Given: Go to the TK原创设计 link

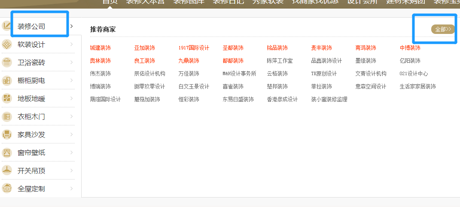Looking at the screenshot, I should [x=324, y=73].
